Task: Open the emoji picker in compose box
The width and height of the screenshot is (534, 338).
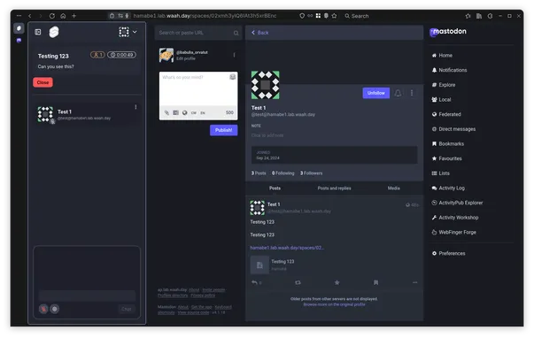Action: (233, 77)
